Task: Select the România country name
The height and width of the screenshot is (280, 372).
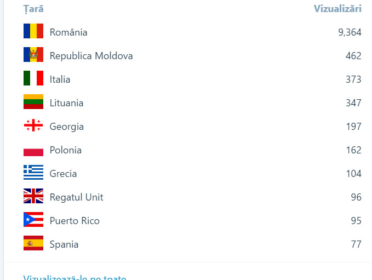Action: [68, 32]
